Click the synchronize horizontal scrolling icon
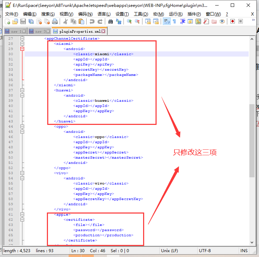The height and width of the screenshot is (257, 259). click(156, 21)
